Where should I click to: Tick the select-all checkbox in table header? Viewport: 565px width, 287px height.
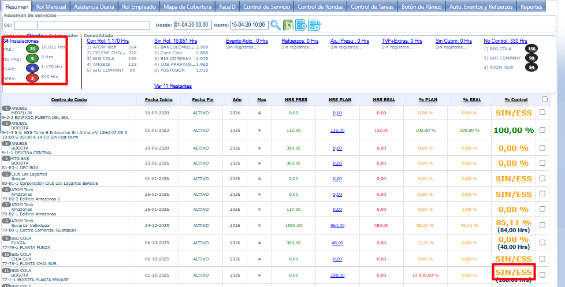[544, 99]
